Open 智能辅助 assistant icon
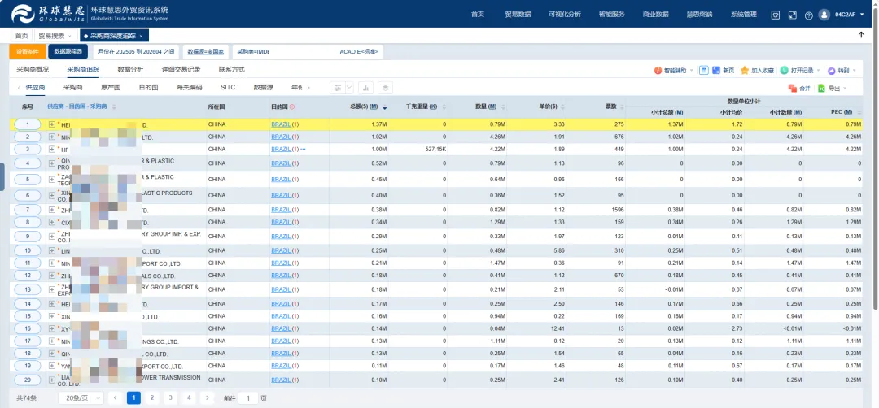Image resolution: width=879 pixels, height=408 pixels. pos(658,71)
